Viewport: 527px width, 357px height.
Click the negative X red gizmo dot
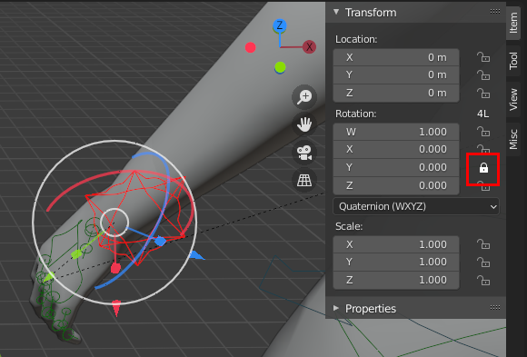(250, 47)
